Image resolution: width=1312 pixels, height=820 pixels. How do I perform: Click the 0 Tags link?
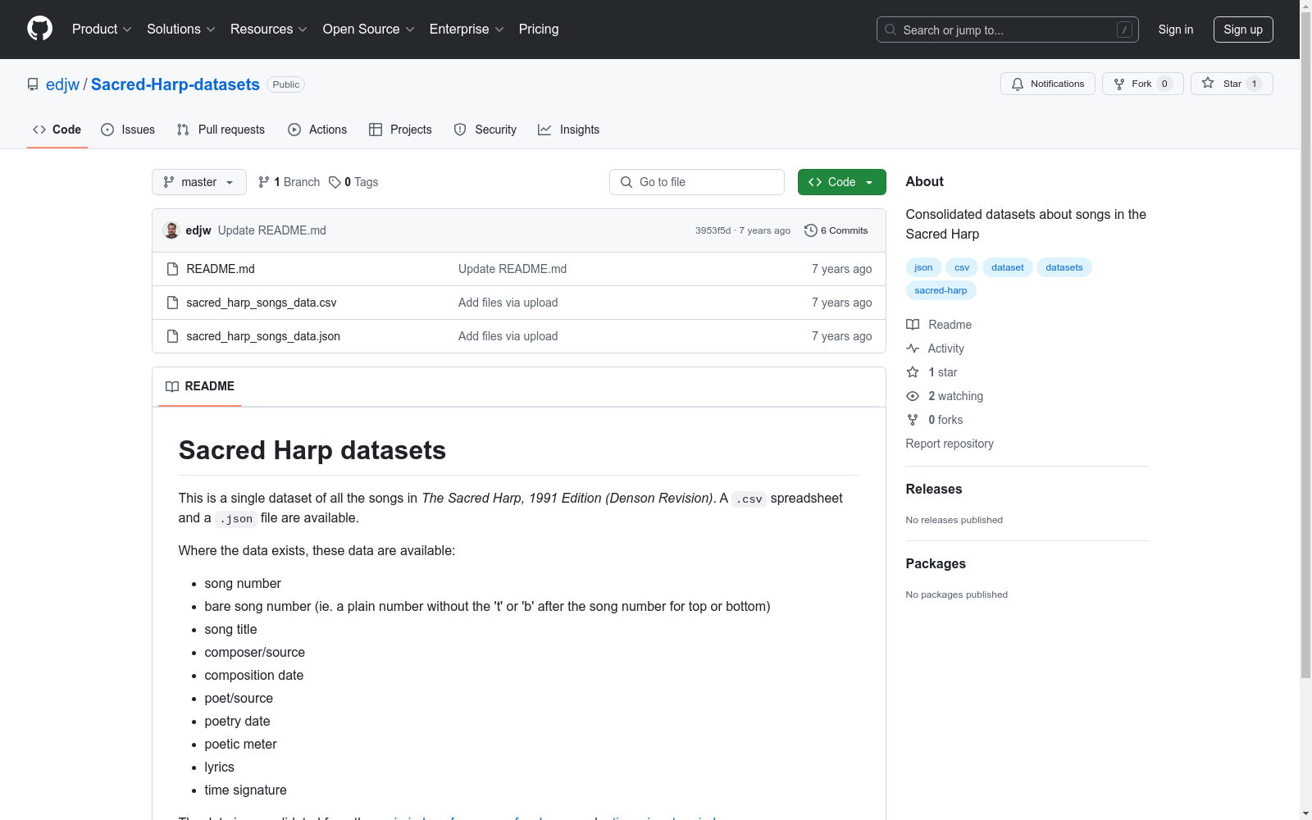[x=353, y=182]
